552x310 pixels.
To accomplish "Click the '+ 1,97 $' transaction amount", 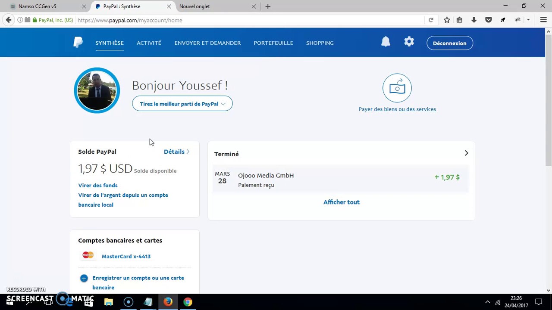I will [447, 177].
